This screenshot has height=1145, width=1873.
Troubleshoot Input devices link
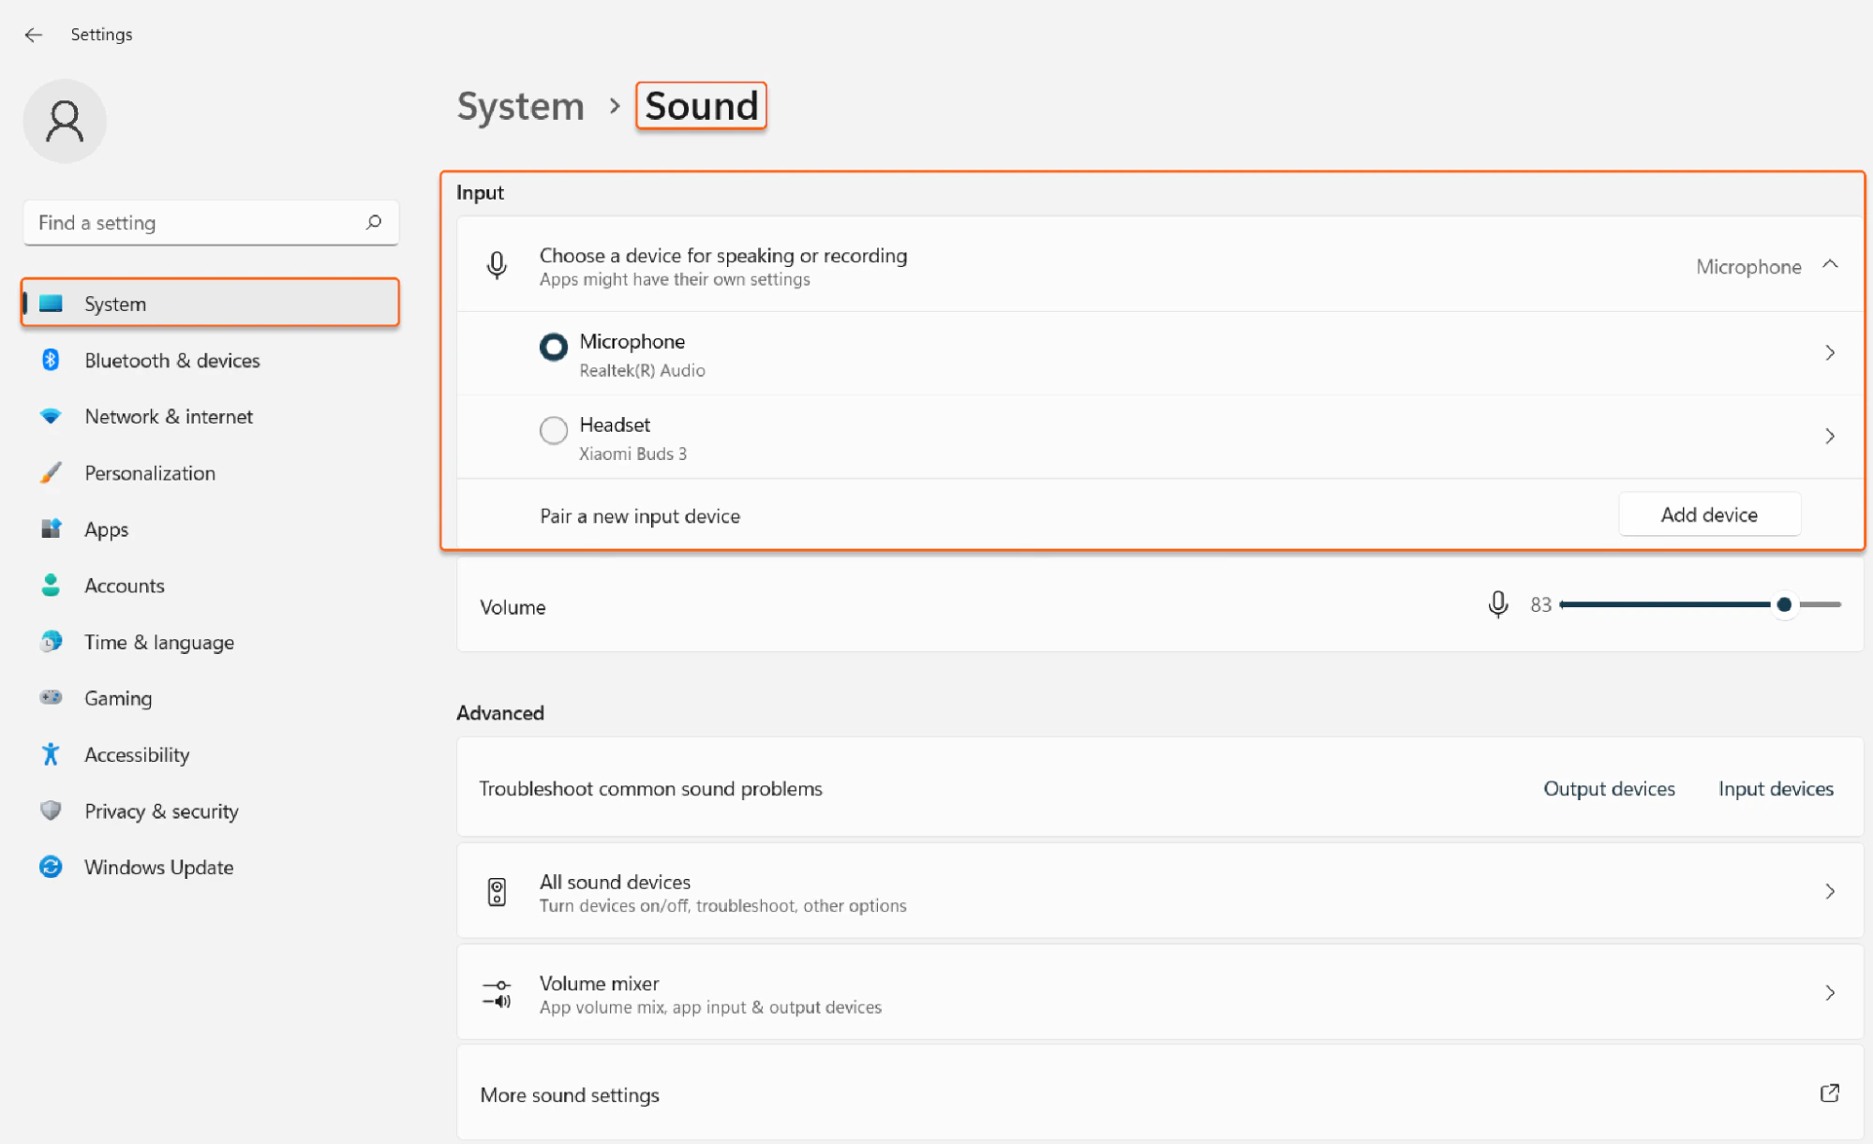1775,788
